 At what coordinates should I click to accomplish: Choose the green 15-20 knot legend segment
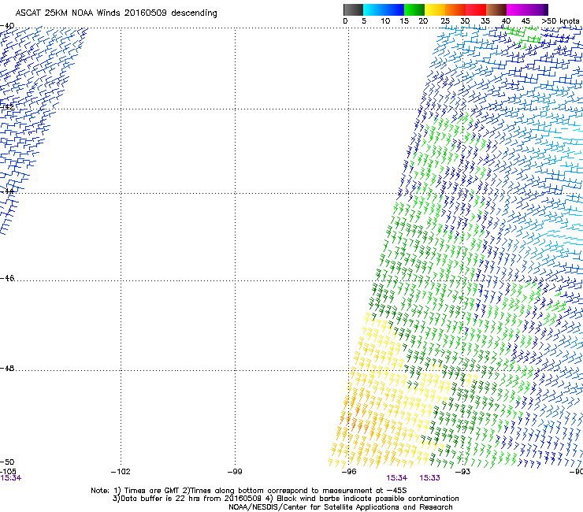[x=414, y=9]
